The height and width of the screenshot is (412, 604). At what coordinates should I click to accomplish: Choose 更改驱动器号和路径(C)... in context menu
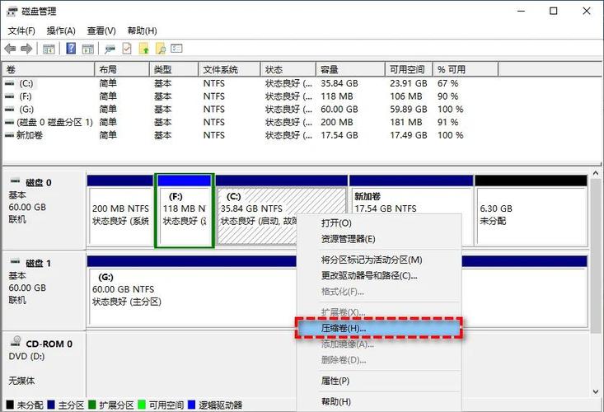[368, 275]
